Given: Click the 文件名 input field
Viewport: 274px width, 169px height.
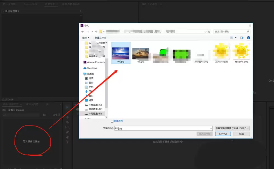Looking at the screenshot, I should (163, 128).
